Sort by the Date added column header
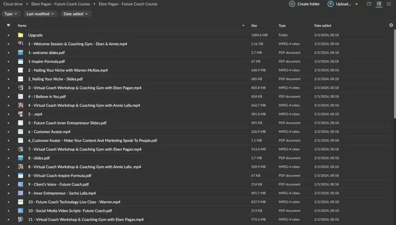Screen dimensions: 396x225 tap(323, 26)
